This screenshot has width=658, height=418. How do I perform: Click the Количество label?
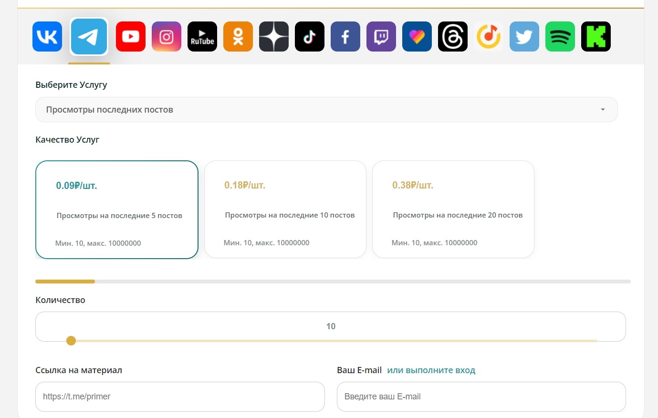point(60,300)
